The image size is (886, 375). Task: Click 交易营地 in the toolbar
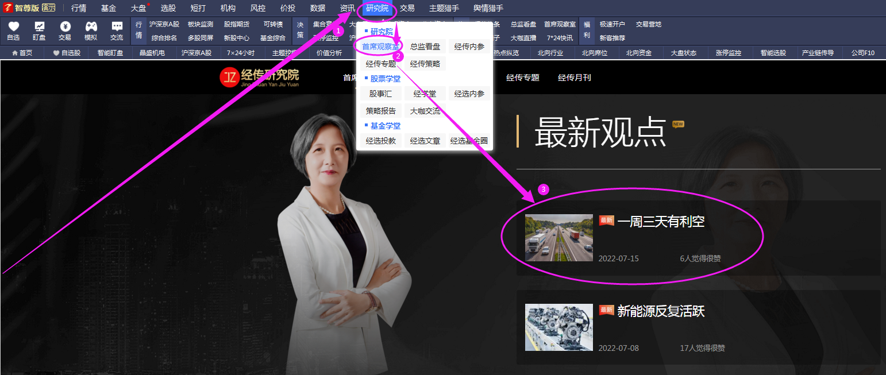click(649, 24)
